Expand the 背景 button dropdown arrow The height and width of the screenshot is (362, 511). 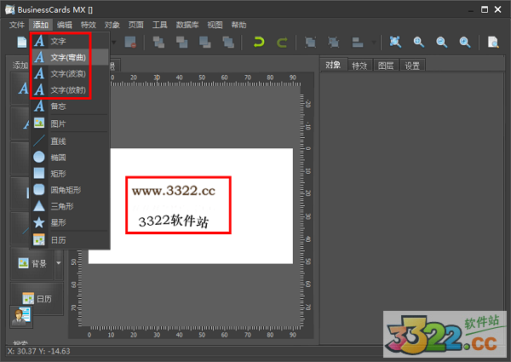(59, 263)
